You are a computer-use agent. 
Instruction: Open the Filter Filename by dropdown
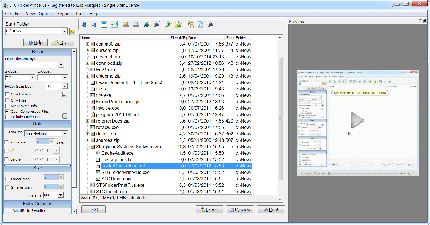point(61,65)
